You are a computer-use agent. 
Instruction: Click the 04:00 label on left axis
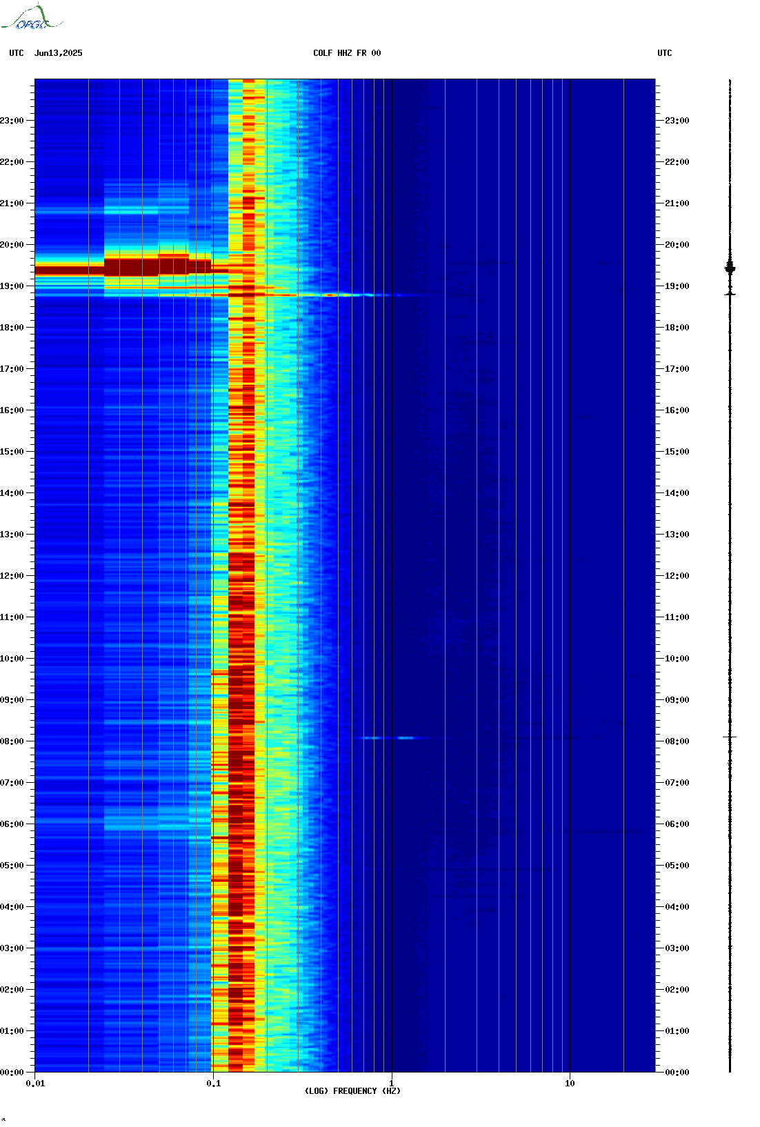click(x=12, y=907)
